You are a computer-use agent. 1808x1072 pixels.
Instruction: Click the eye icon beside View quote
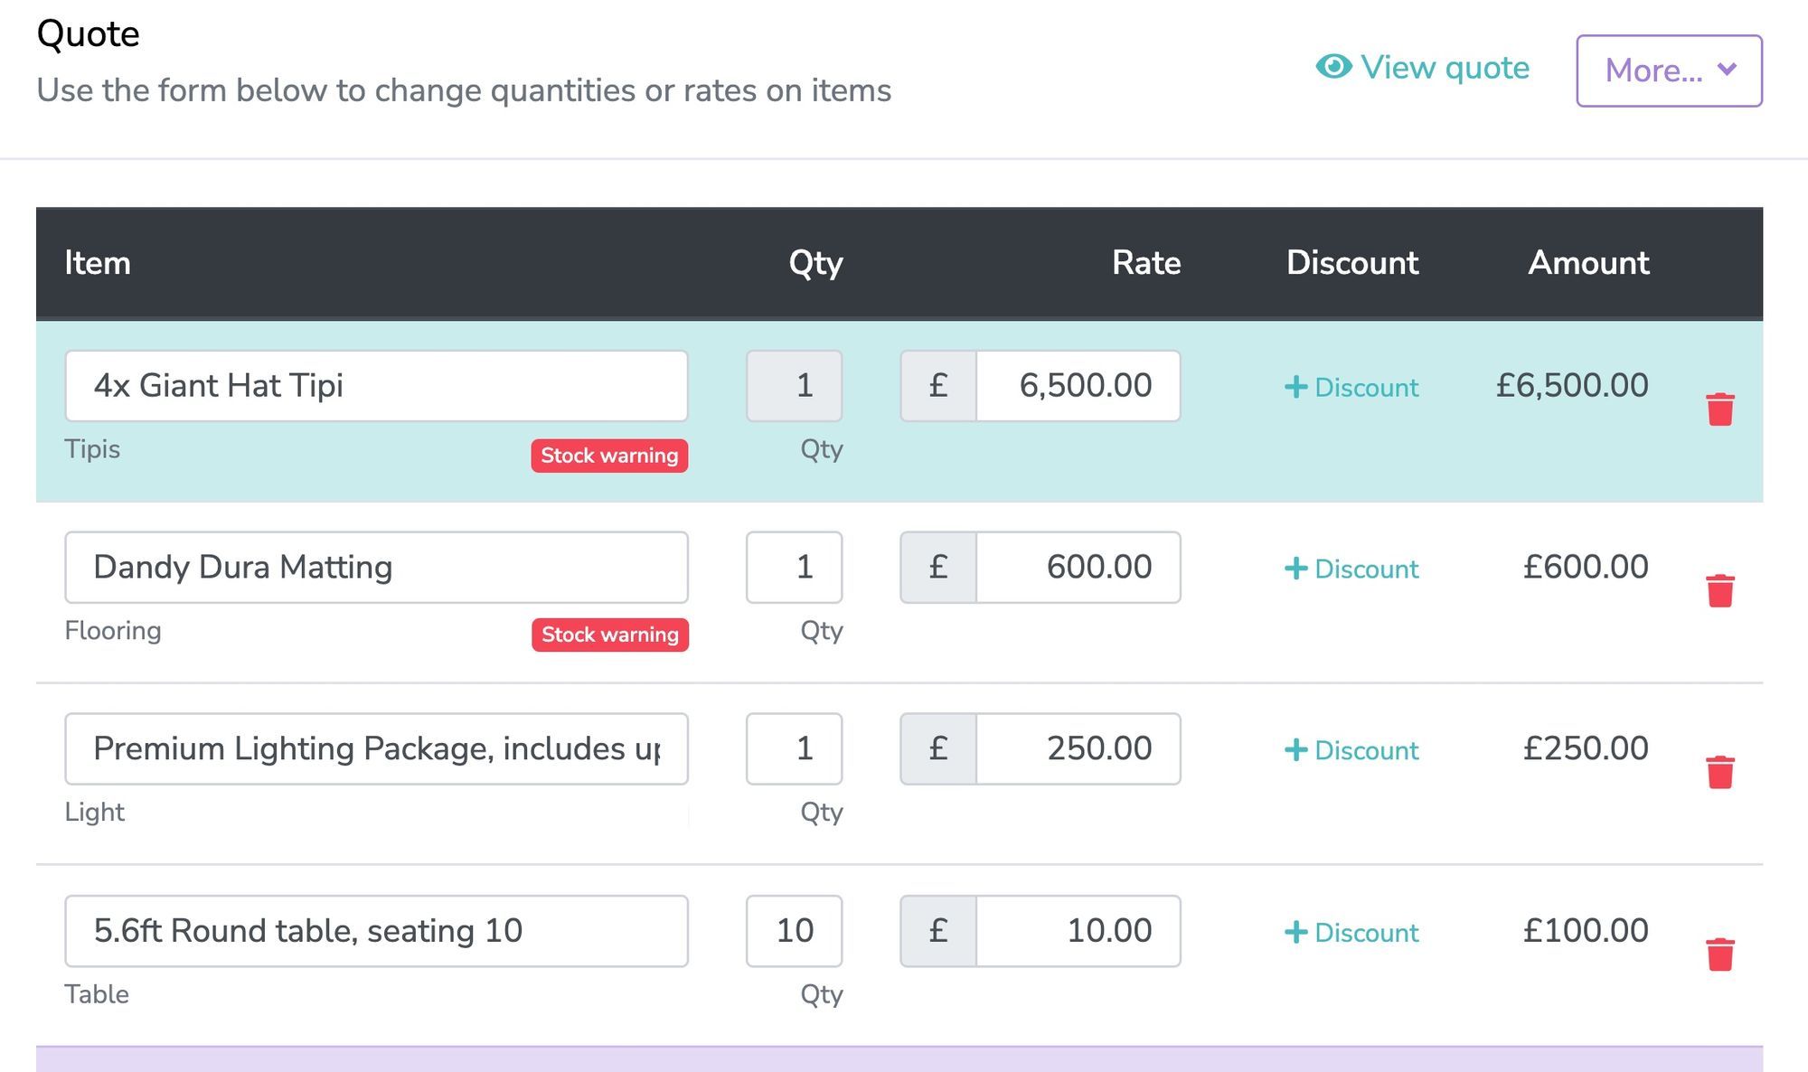click(x=1333, y=66)
